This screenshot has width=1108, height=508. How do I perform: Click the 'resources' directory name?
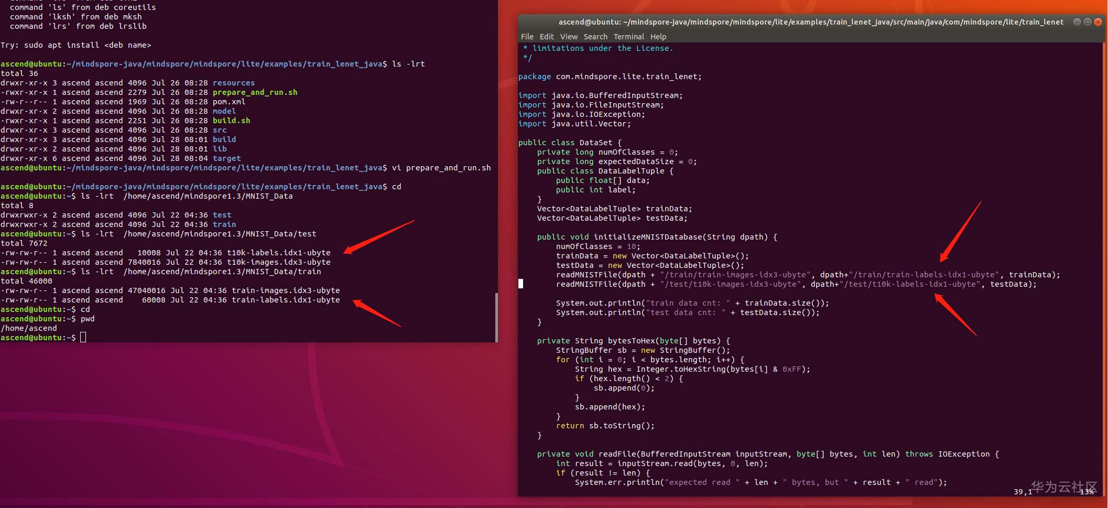pyautogui.click(x=233, y=83)
